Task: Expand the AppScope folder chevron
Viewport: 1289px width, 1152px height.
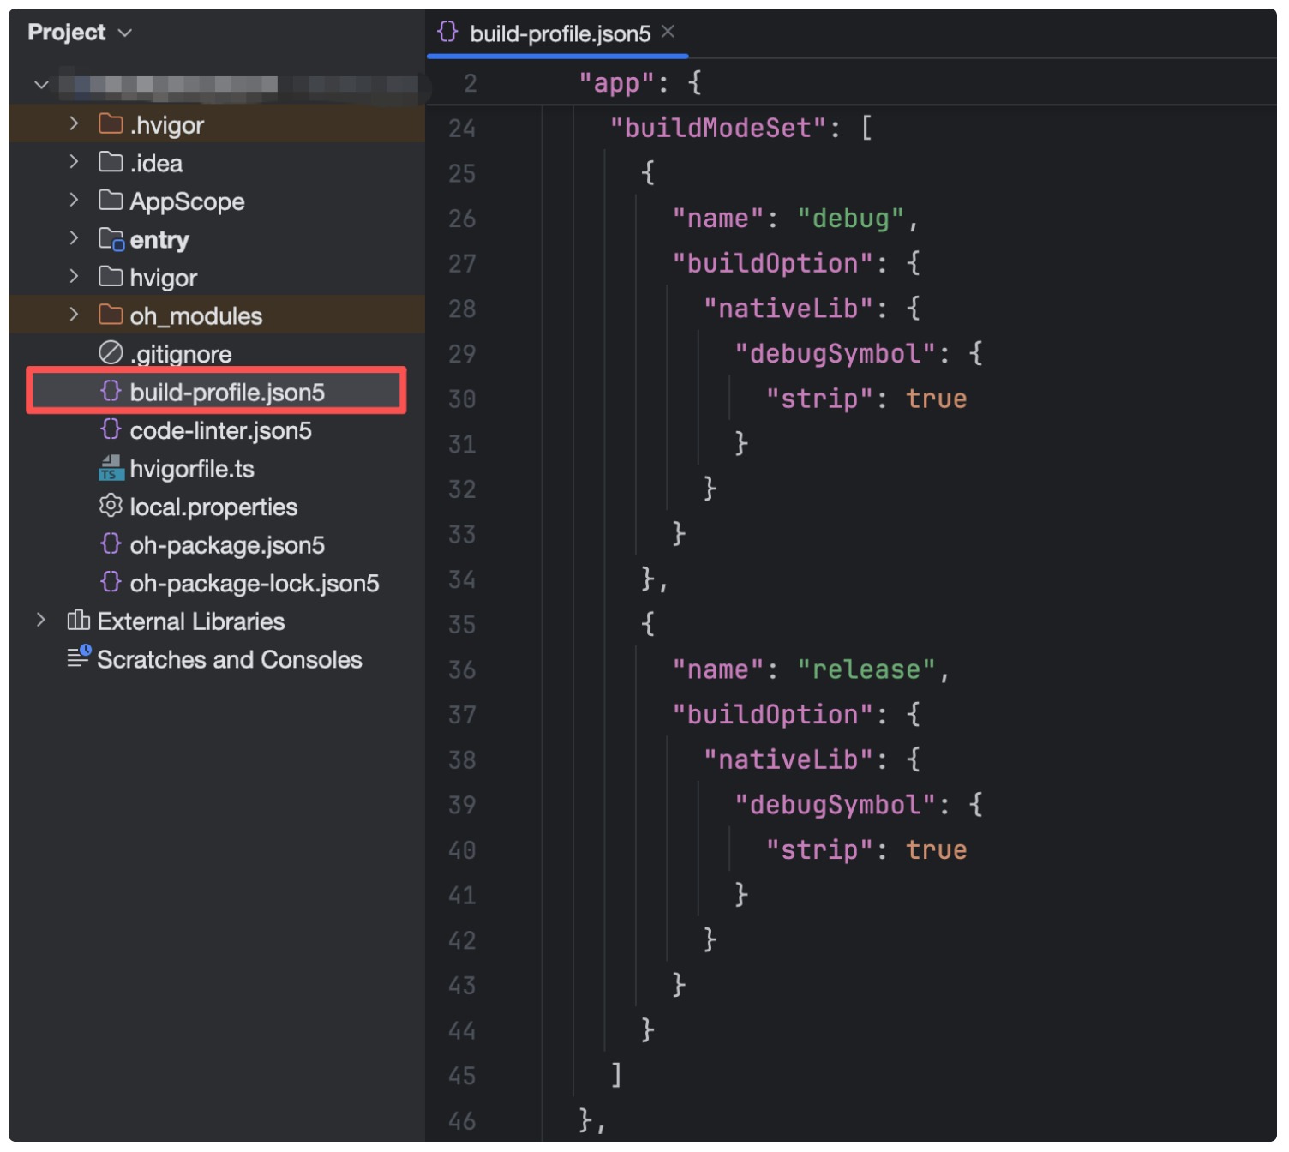Action: pyautogui.click(x=74, y=201)
